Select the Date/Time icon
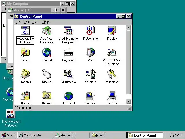185x139 pixels. [90, 31]
